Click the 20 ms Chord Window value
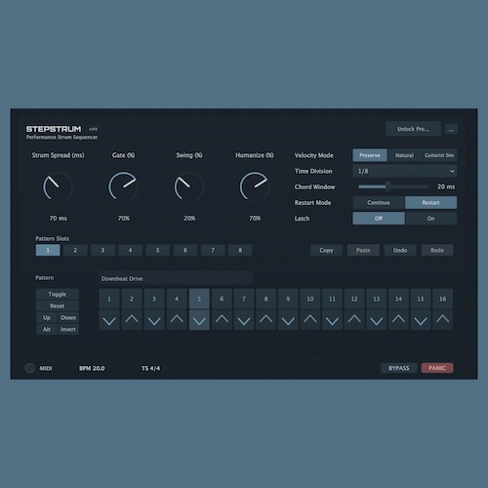Image resolution: width=488 pixels, height=488 pixels. pos(446,186)
